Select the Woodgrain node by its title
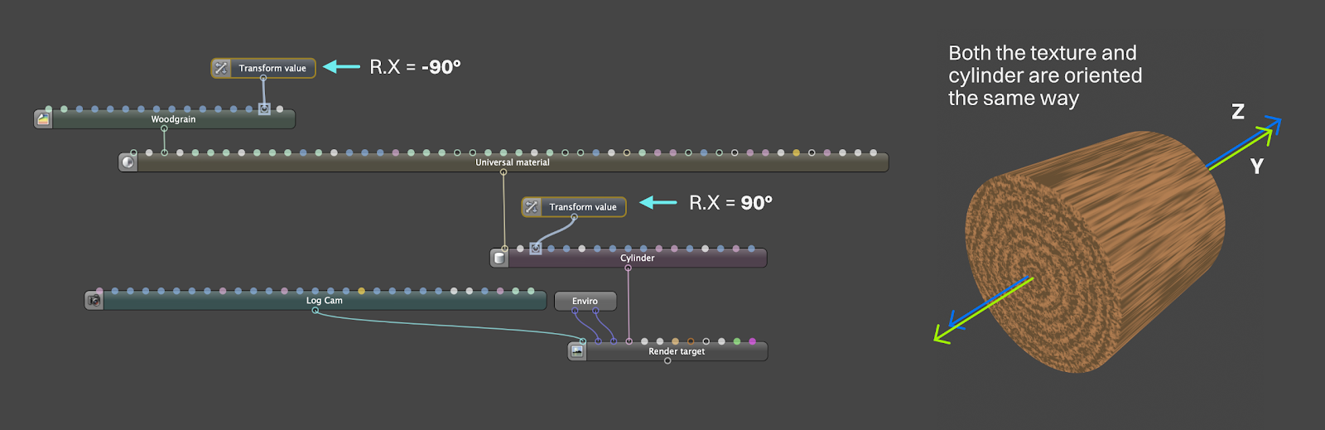 click(x=173, y=119)
